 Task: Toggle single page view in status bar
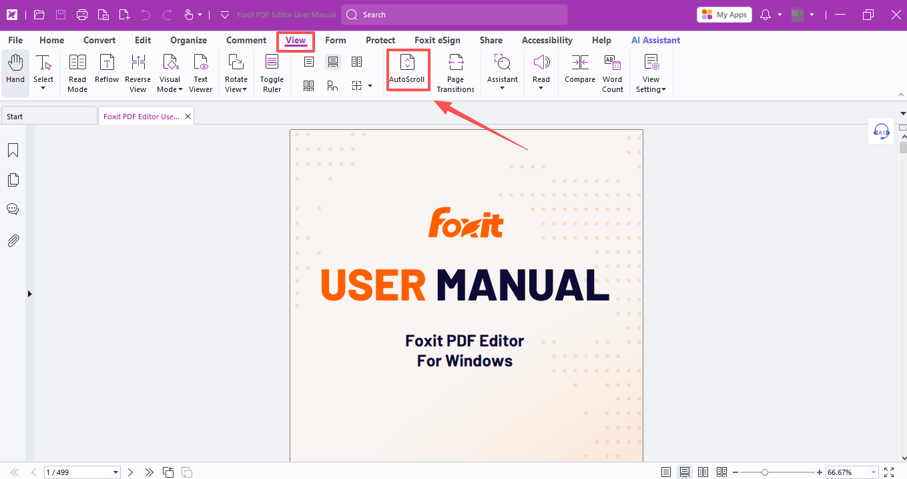point(665,472)
